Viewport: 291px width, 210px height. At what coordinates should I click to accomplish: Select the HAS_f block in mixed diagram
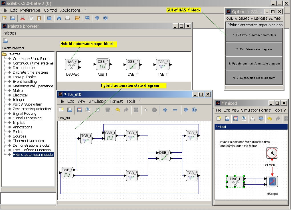(235, 181)
